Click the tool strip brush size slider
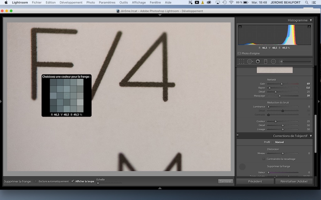The height and width of the screenshot is (200, 321). (295, 62)
